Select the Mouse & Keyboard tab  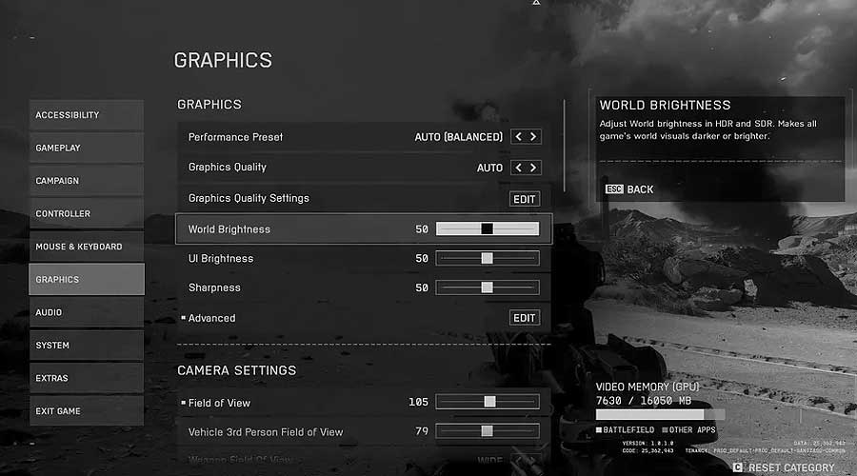coord(87,247)
